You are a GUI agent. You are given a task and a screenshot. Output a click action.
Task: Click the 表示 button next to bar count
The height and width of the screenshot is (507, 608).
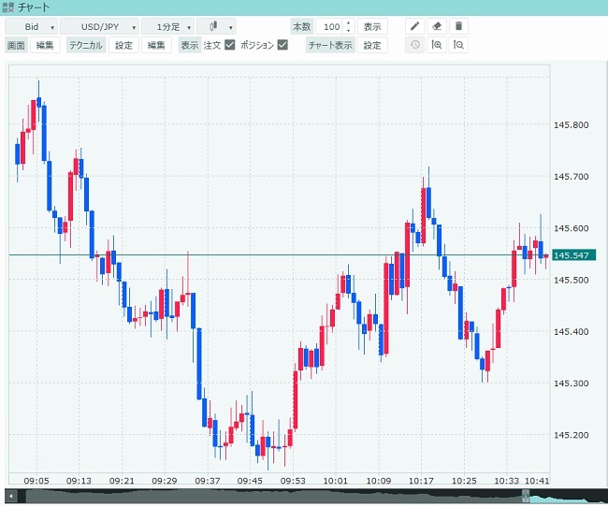pos(372,27)
